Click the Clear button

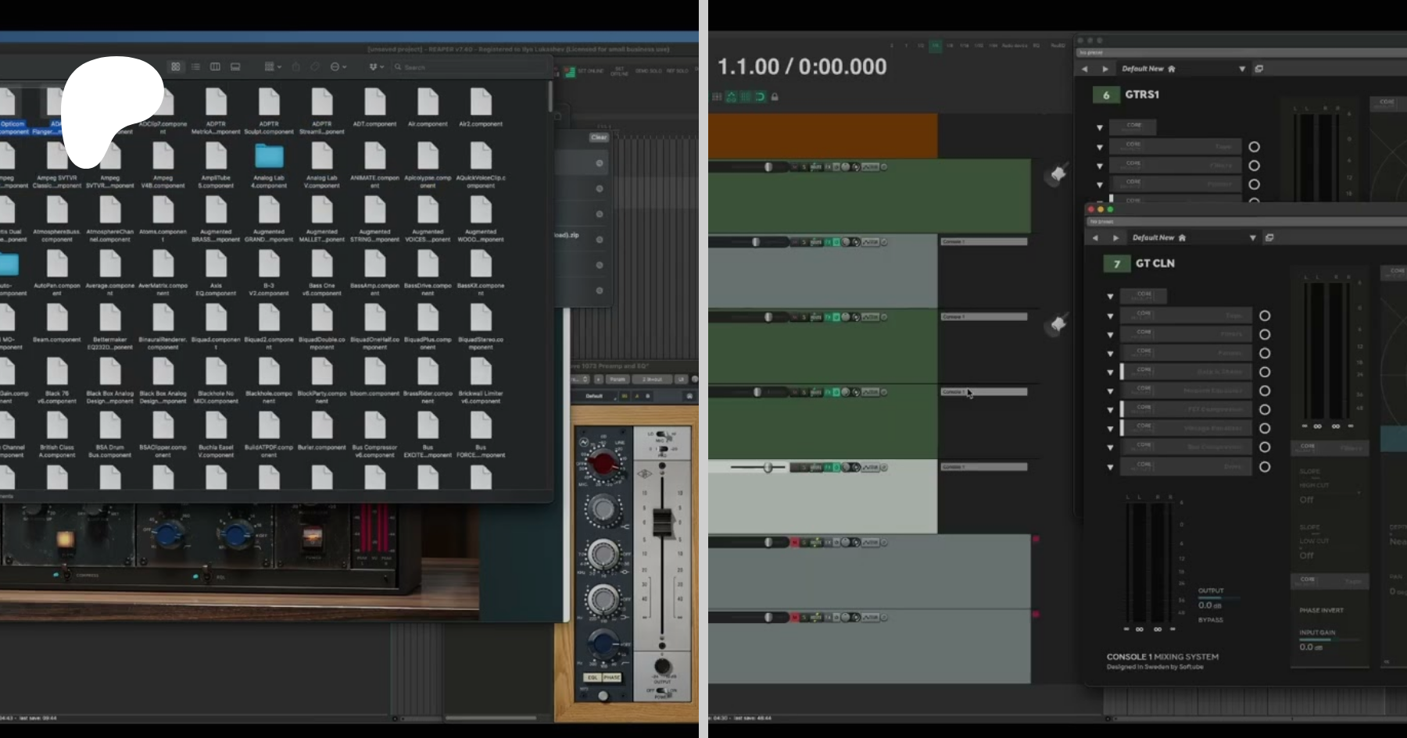click(x=599, y=137)
